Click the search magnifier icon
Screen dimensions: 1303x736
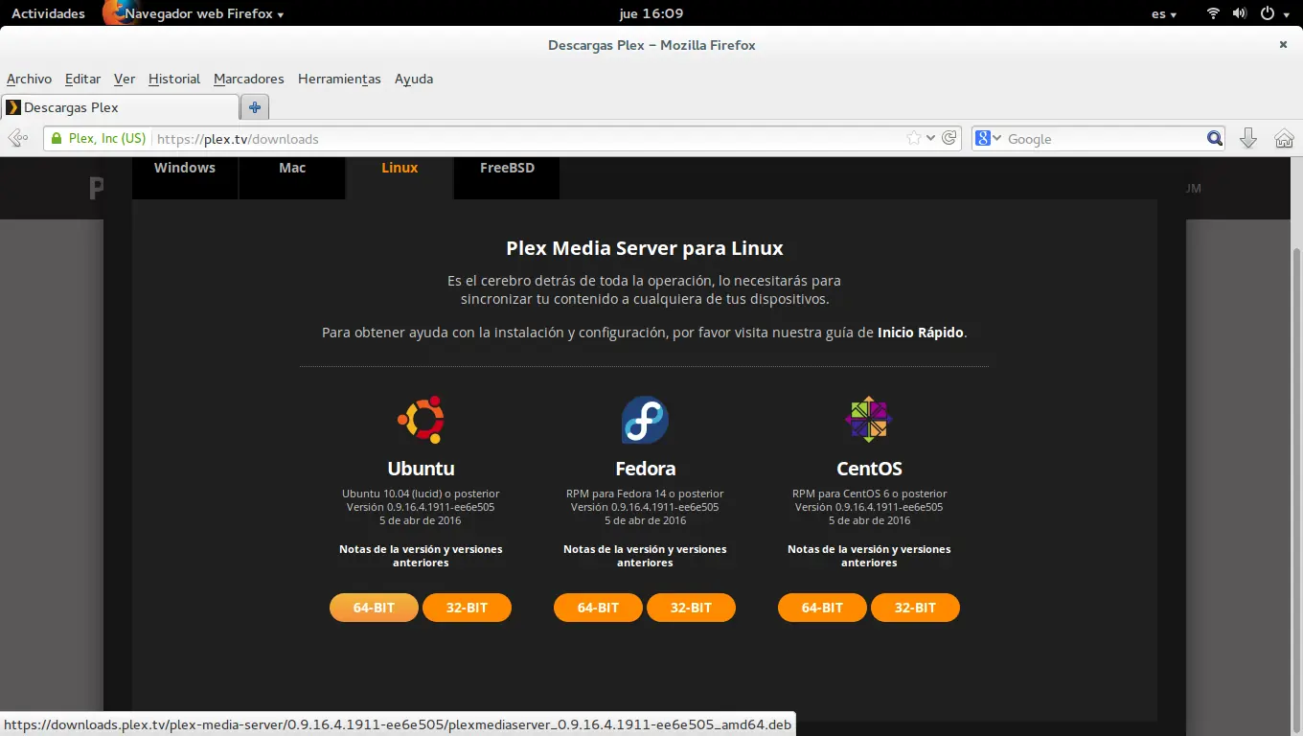[1215, 138]
